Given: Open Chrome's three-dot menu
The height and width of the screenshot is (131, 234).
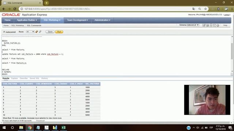Looking at the screenshot, I should point(232,9).
